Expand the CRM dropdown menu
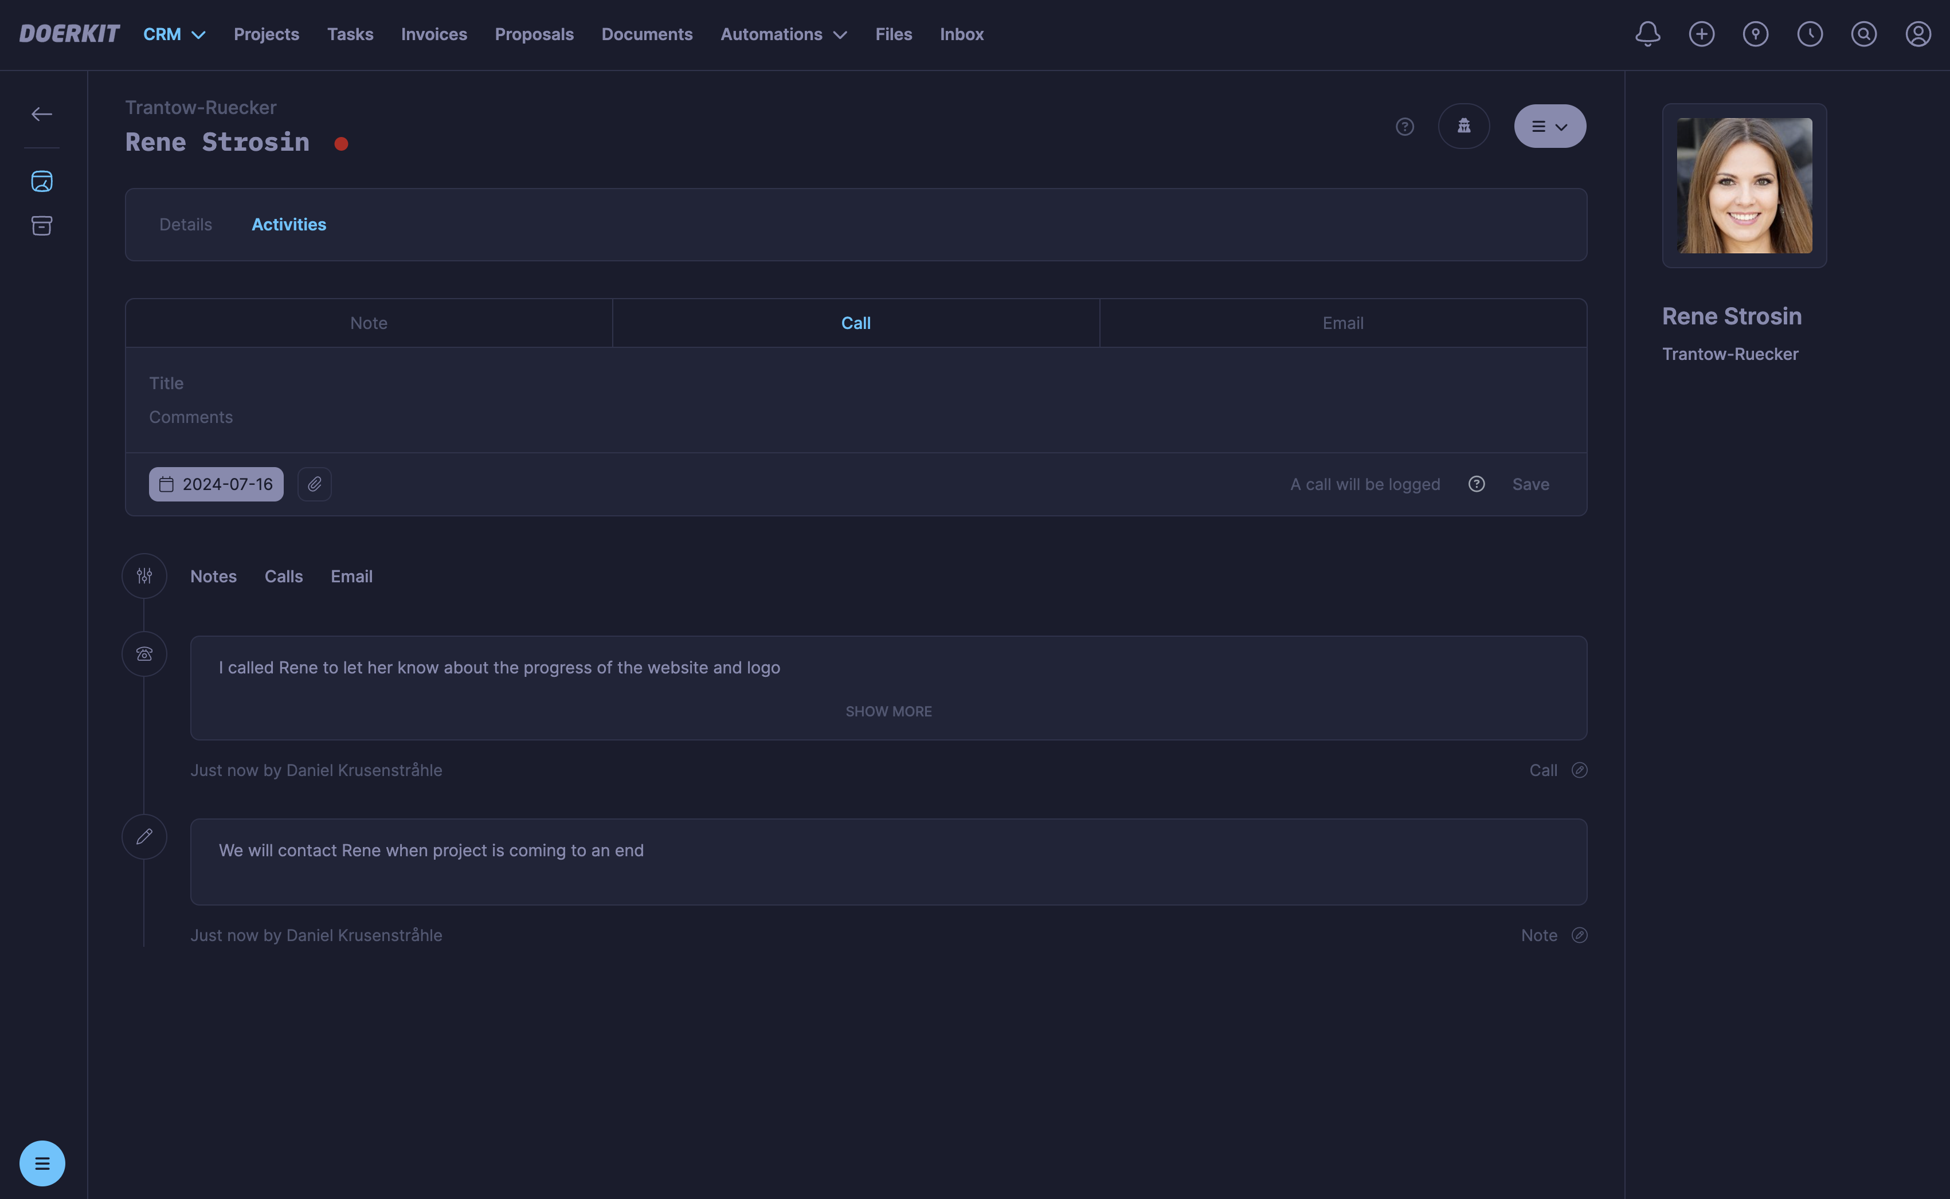1950x1199 pixels. pyautogui.click(x=174, y=34)
